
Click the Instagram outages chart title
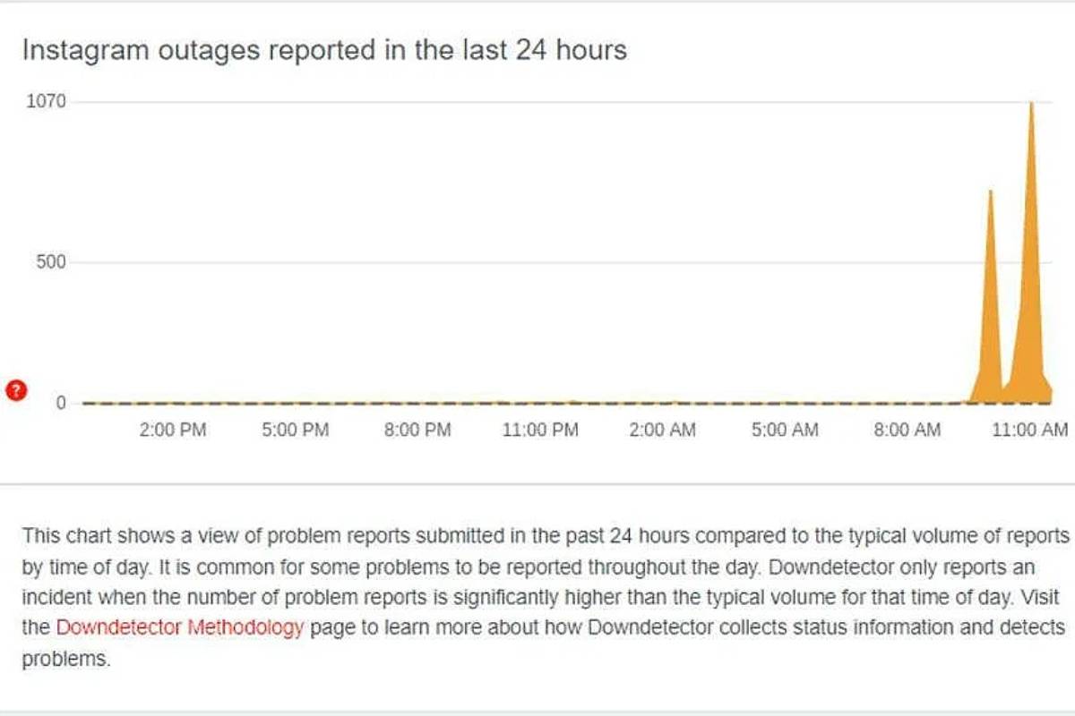pos(324,50)
